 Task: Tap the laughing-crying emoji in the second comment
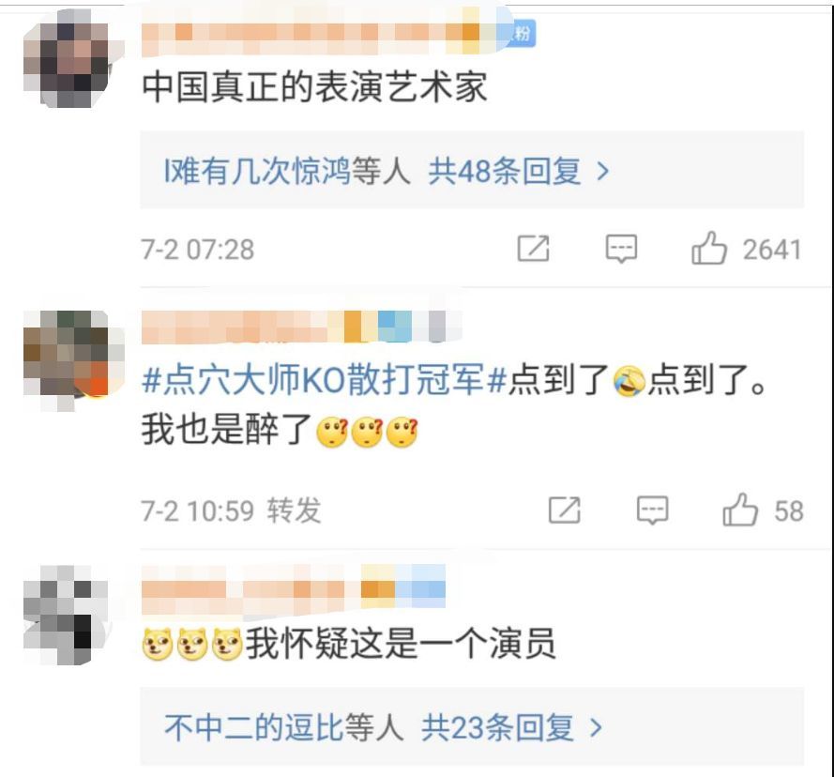(629, 381)
